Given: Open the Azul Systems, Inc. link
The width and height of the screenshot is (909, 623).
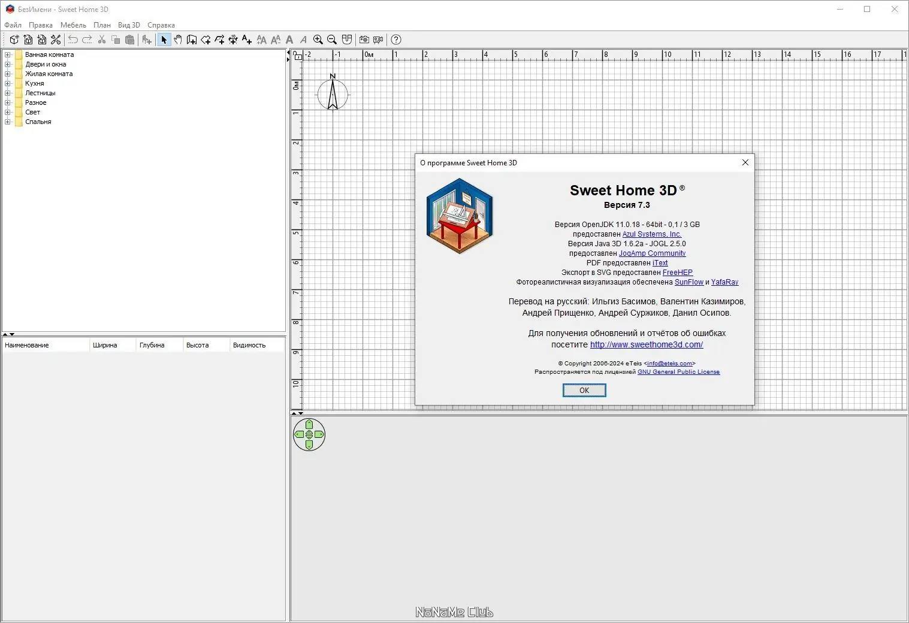Looking at the screenshot, I should (x=652, y=234).
